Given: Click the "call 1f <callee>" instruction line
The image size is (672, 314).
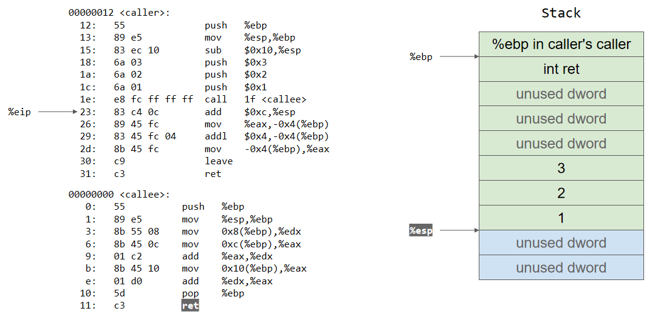Looking at the screenshot, I should 255,99.
